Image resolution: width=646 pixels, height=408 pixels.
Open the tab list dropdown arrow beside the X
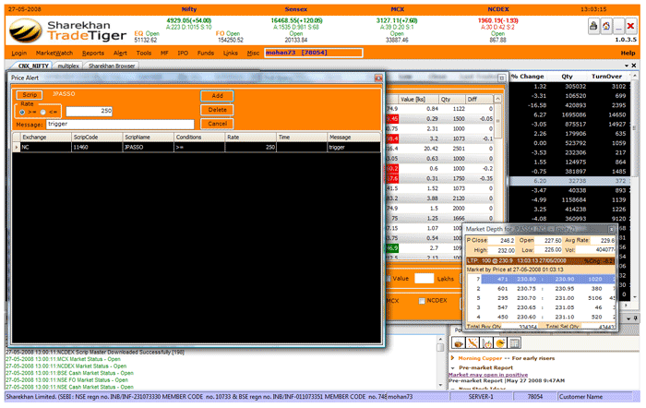[x=627, y=66]
